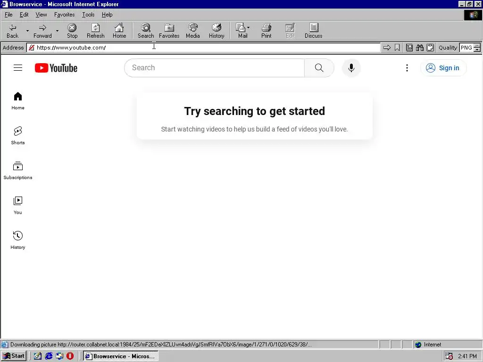The image size is (483, 362).
Task: Click the Sign in button
Action: [x=443, y=68]
